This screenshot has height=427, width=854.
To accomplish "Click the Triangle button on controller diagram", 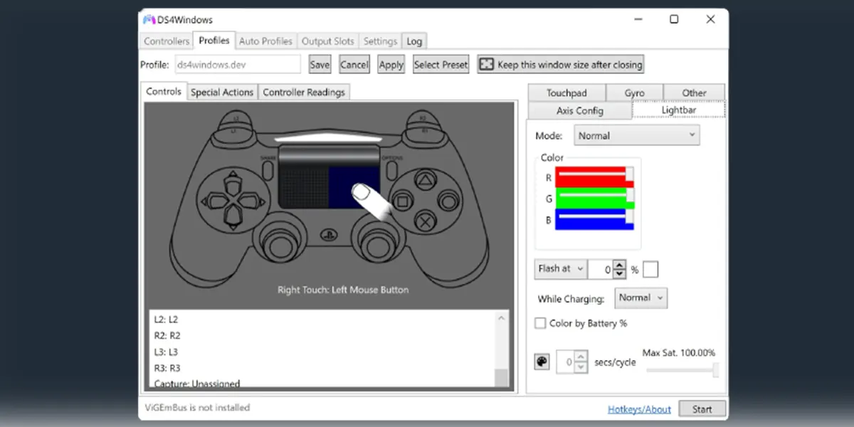I will (x=425, y=181).
